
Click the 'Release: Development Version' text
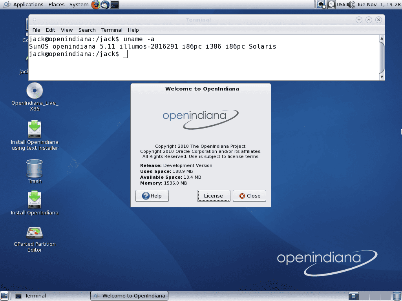(x=176, y=165)
